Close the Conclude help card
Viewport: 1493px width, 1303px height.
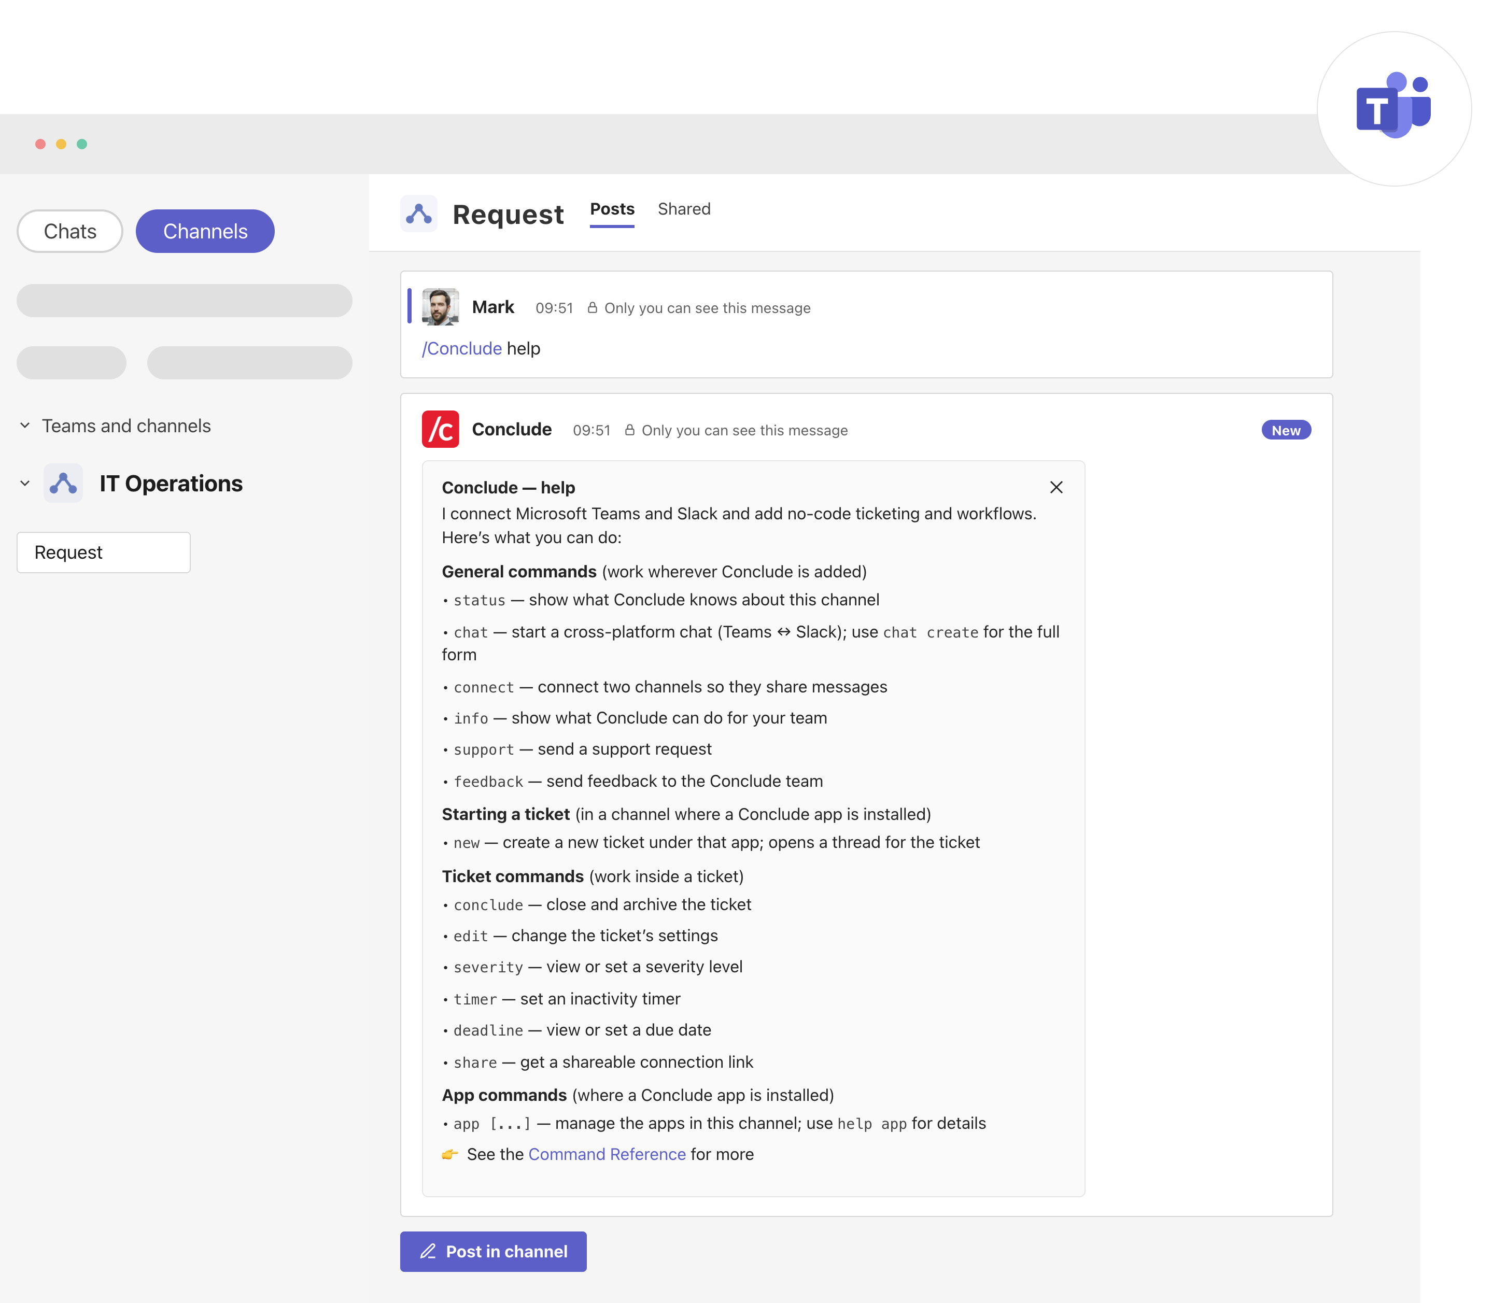coord(1056,487)
